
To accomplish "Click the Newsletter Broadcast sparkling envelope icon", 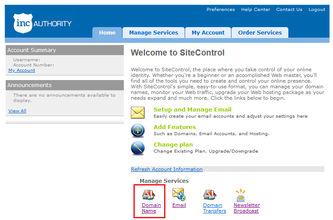I will tap(240, 195).
